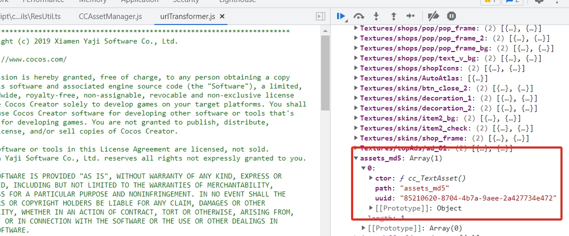The width and height of the screenshot is (569, 236).
Task: Expand the Textures/shops/pop/pop_frame_2 entry
Action: (356, 38)
